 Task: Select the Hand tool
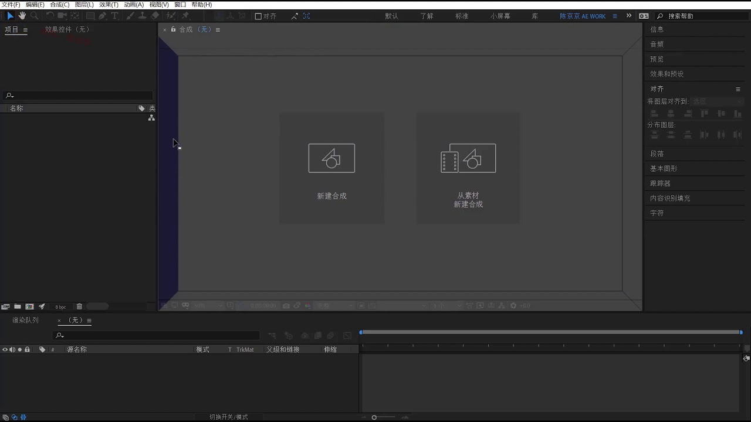22,16
